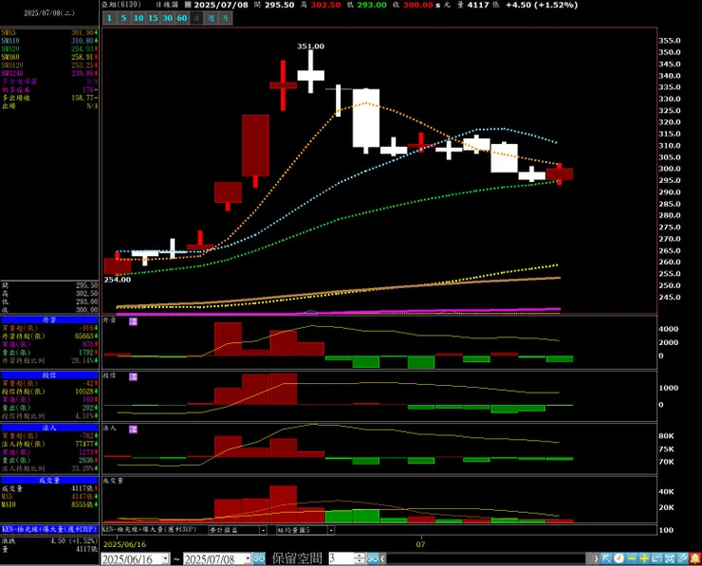Click the undo/restore view icon

pyautogui.click(x=656, y=558)
